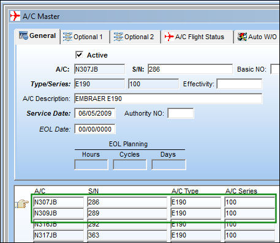Select the N317JB cell in the list
This screenshot has width=280, height=243.
(x=59, y=235)
